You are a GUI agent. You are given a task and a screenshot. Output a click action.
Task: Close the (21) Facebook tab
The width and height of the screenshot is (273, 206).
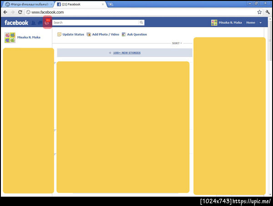103,5
